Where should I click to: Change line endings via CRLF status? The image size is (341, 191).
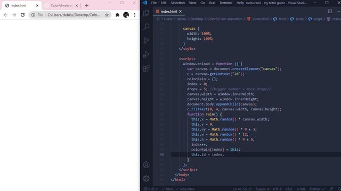[x=289, y=189]
